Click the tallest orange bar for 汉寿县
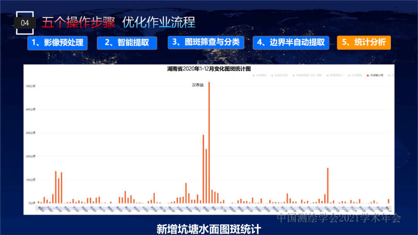 pos(209,143)
